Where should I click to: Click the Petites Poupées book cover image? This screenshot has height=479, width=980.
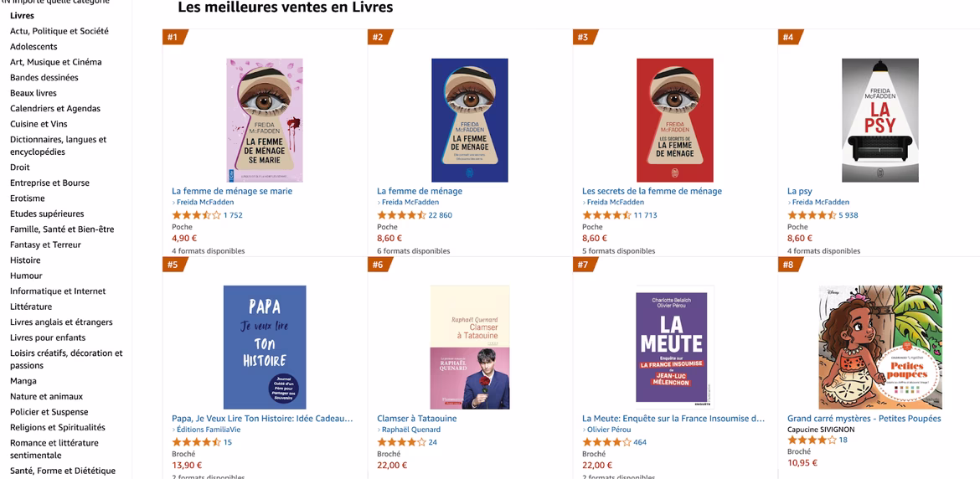[879, 347]
